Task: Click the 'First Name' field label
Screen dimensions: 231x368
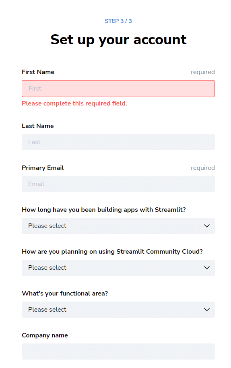Action: [38, 72]
